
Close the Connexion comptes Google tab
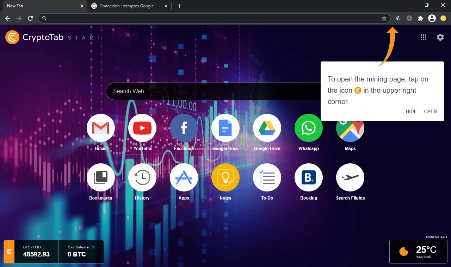(166, 6)
